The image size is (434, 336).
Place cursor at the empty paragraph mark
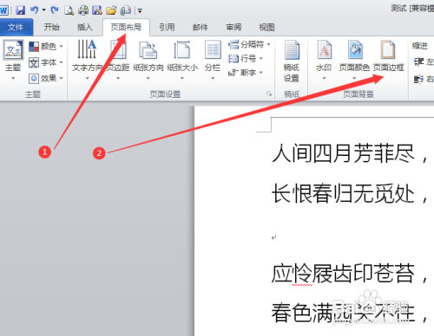coord(274,237)
